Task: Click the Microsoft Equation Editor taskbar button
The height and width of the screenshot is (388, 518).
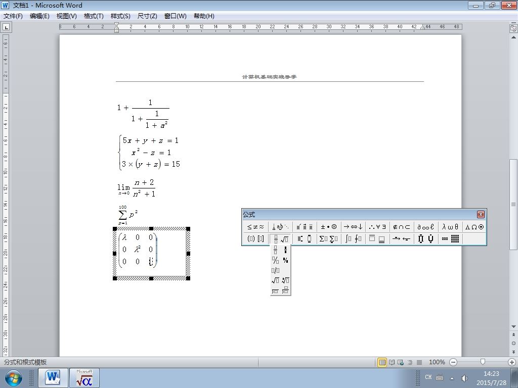Action: pyautogui.click(x=84, y=378)
